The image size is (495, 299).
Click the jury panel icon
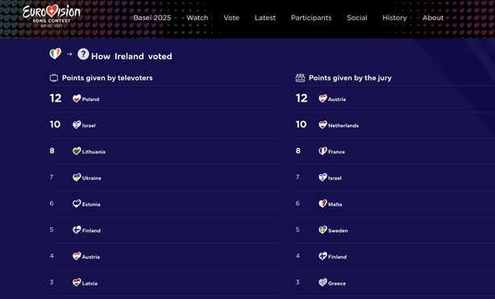[300, 77]
